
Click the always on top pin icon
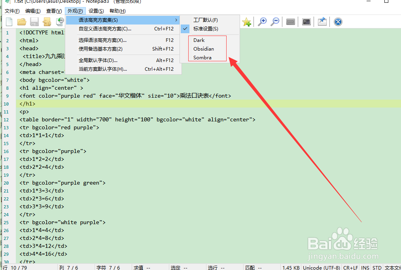click(x=322, y=22)
